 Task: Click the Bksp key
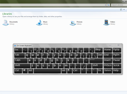99,50
